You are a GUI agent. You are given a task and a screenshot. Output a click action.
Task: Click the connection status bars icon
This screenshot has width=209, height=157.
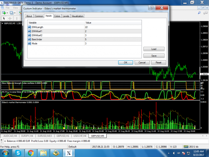(x=186, y=147)
